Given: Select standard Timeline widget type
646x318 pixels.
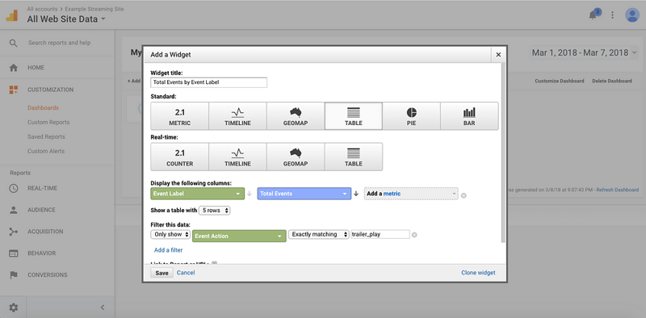Looking at the screenshot, I should 237,116.
